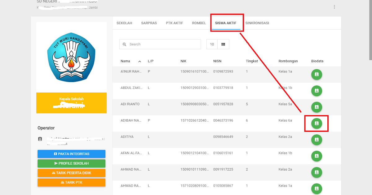Click NISN 0106015161
The image size is (372, 195).
(x=223, y=153)
